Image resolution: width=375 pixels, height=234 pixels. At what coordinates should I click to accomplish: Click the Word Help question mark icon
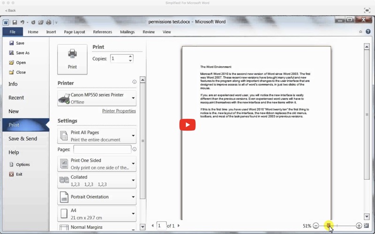click(x=368, y=31)
